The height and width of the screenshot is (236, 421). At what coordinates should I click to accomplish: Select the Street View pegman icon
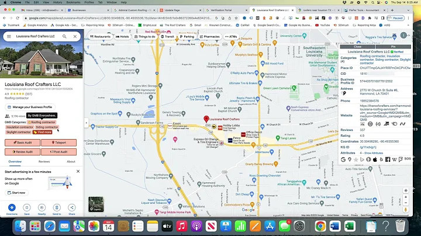406,210
